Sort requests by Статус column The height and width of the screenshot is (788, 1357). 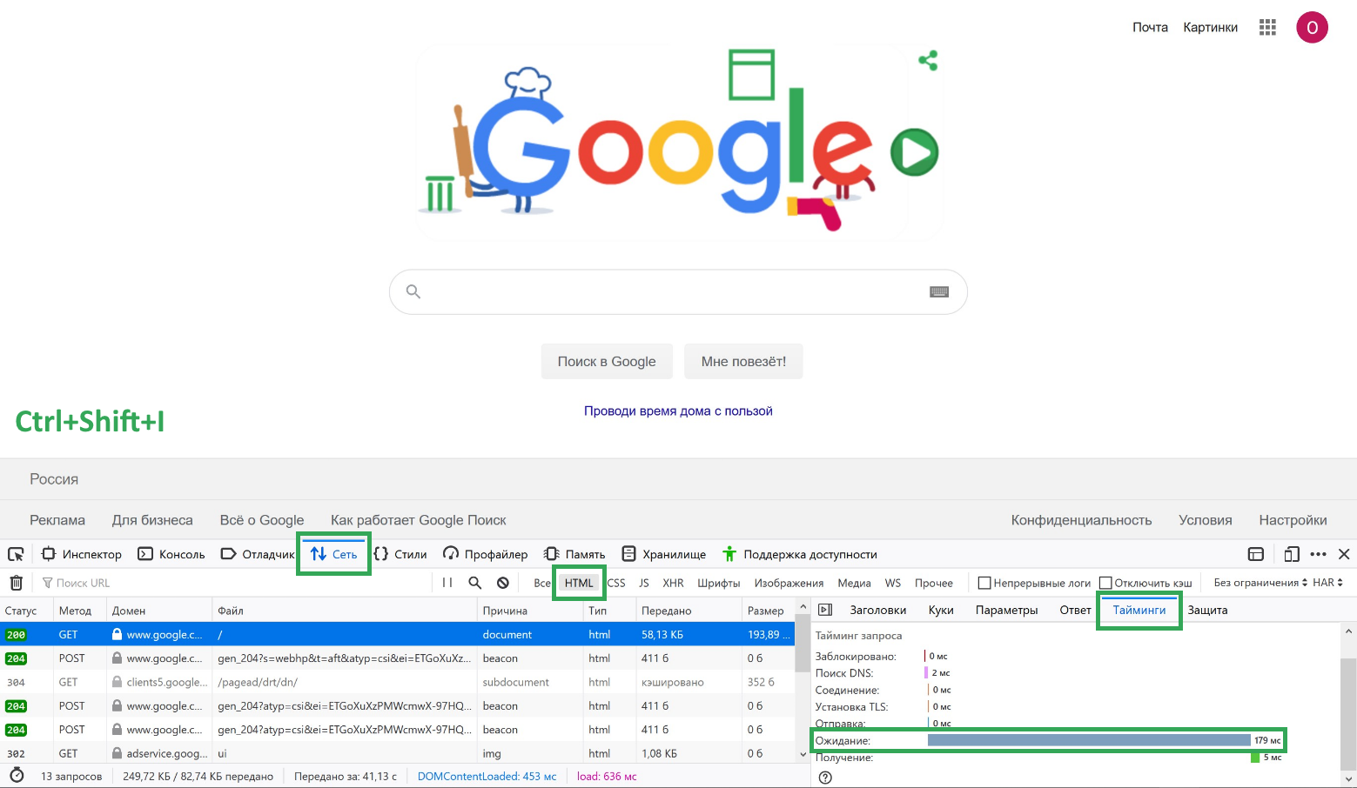coord(26,611)
